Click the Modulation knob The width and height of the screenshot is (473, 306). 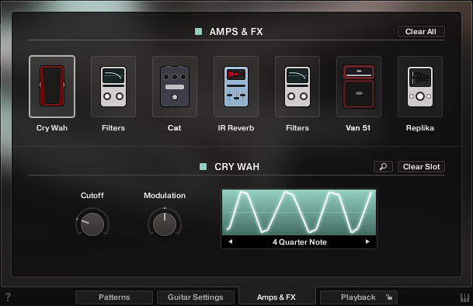point(165,224)
